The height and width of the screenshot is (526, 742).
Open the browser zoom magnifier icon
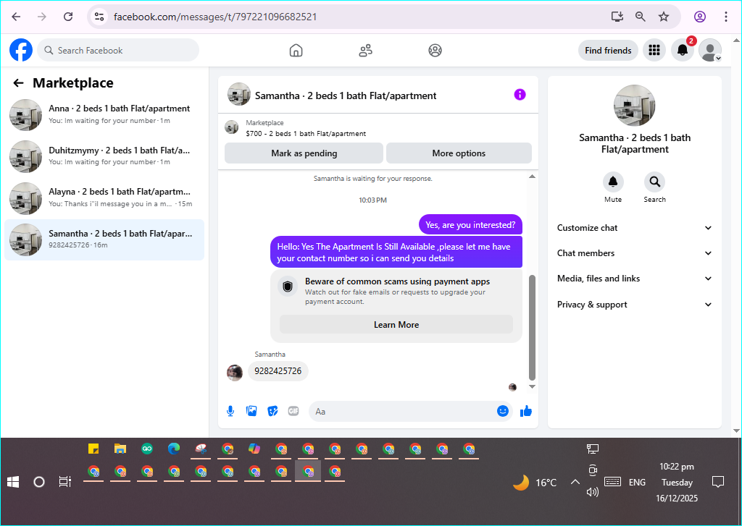[641, 17]
